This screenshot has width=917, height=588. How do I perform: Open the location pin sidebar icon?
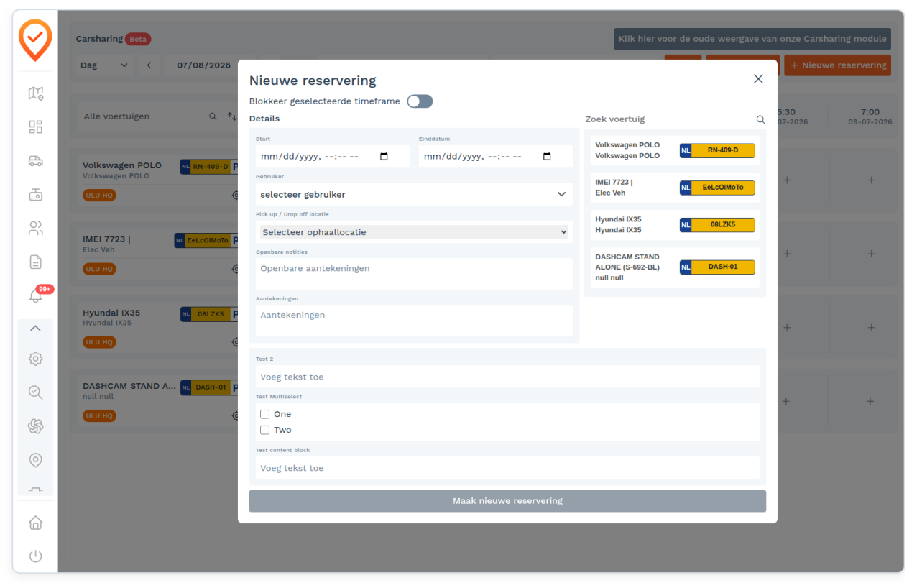pyautogui.click(x=35, y=460)
